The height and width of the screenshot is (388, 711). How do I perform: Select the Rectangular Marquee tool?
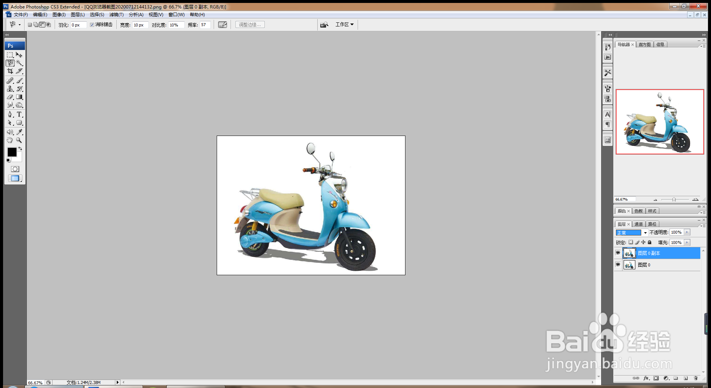(10, 55)
